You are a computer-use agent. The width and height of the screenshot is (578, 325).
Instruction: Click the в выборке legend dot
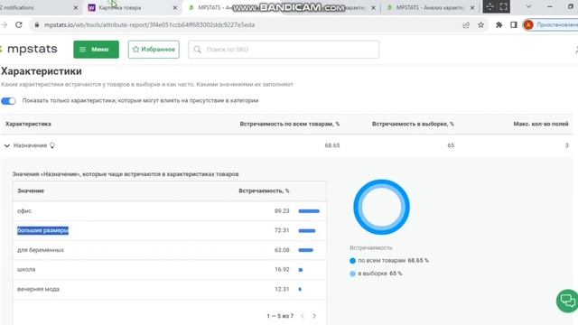tap(352, 274)
